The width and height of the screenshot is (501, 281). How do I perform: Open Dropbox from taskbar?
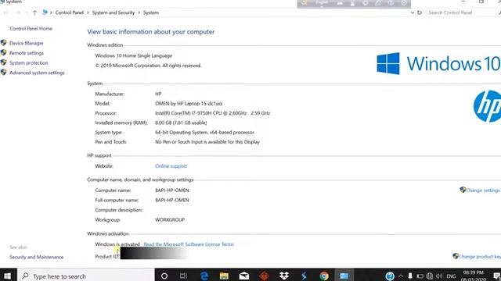click(x=284, y=276)
